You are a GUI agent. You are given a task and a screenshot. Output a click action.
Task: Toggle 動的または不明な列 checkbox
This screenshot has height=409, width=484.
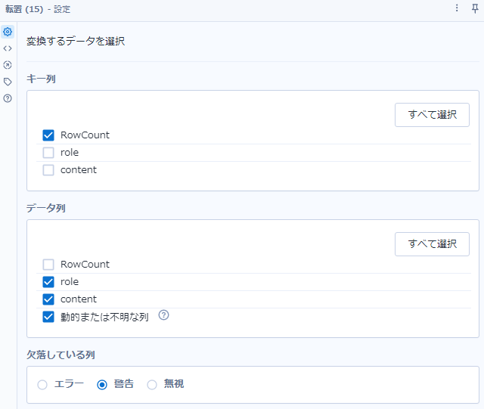(48, 317)
